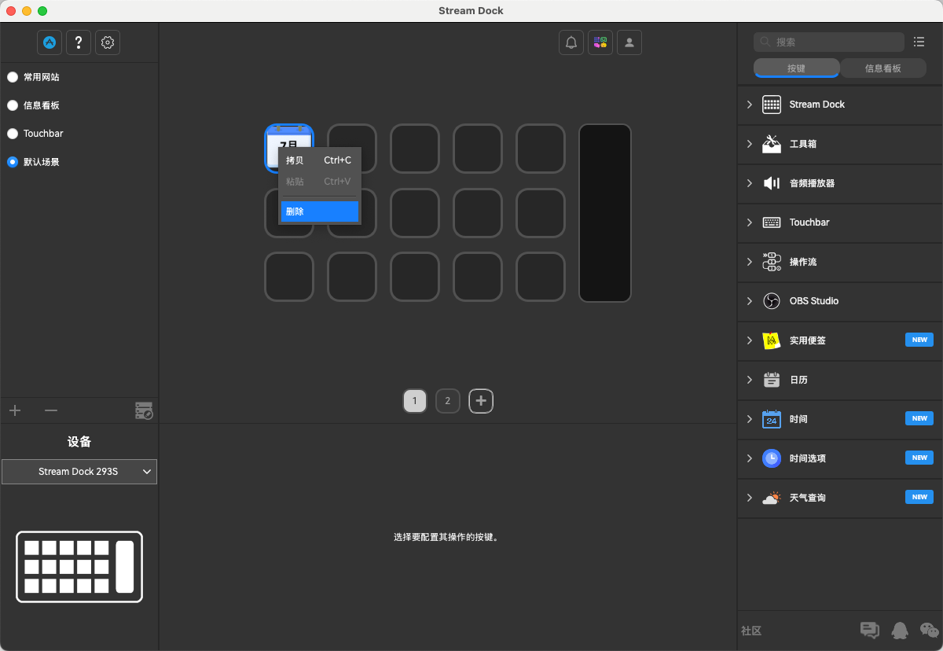The width and height of the screenshot is (943, 651).
Task: Select the 信息看板 scene radio button
Action: (x=13, y=105)
